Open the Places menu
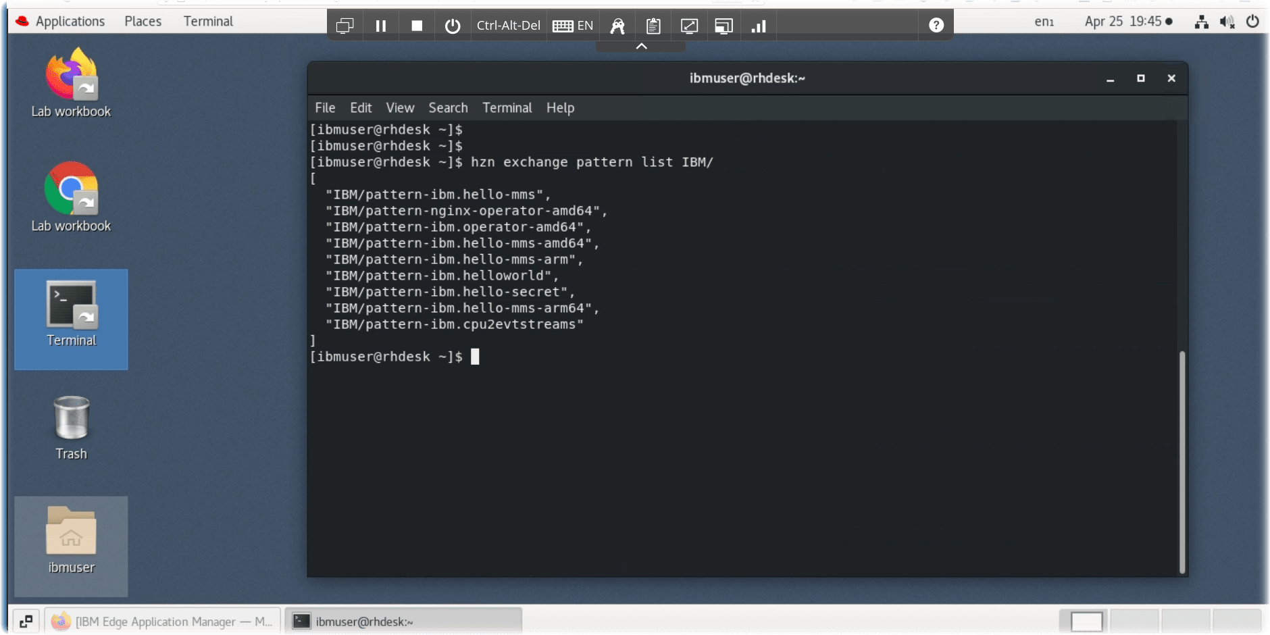The image size is (1270, 635). click(143, 22)
